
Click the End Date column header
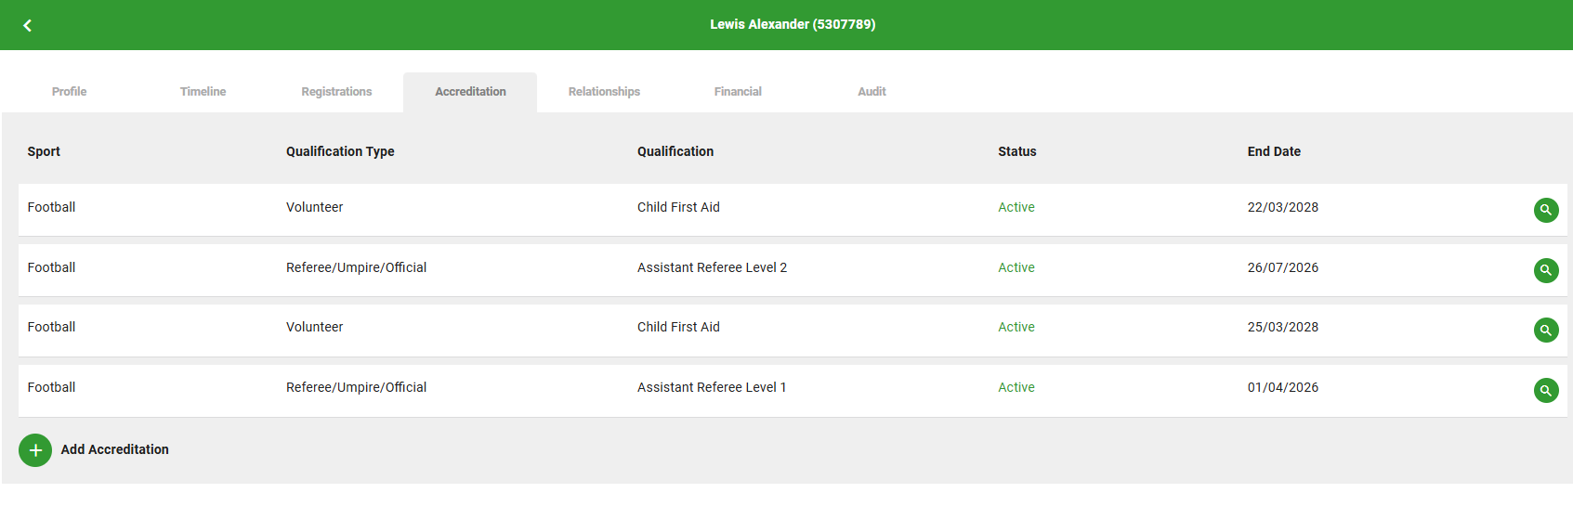pos(1274,151)
